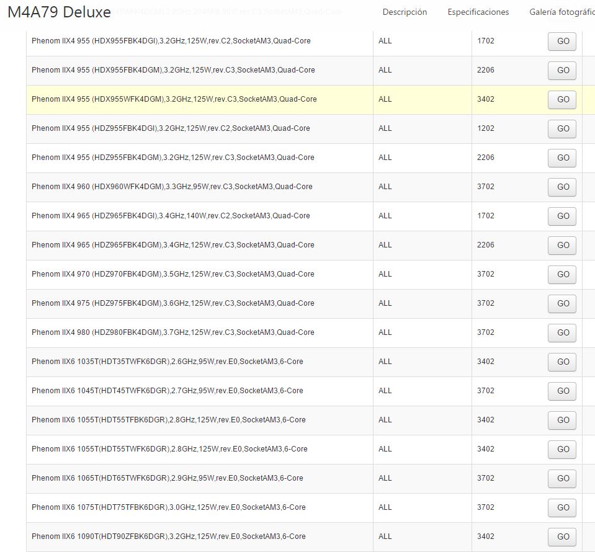Click GO for Phenom IIX4 955 HDZ955FBK4DGI
The width and height of the screenshot is (595, 552).
point(562,129)
